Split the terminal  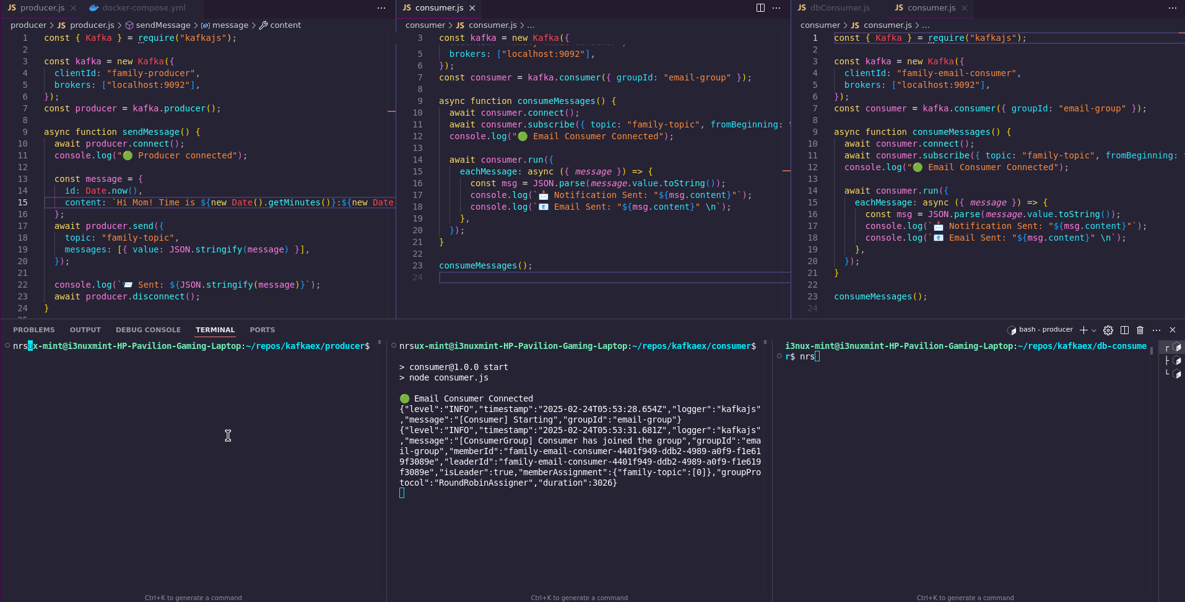pyautogui.click(x=1124, y=330)
